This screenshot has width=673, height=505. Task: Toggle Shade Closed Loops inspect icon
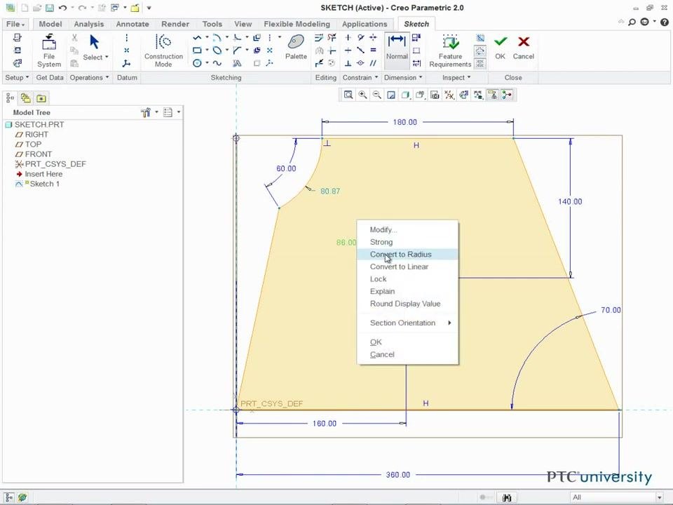coord(480,64)
